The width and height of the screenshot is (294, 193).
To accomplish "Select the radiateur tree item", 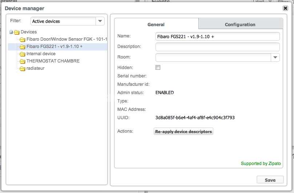I will point(36,68).
